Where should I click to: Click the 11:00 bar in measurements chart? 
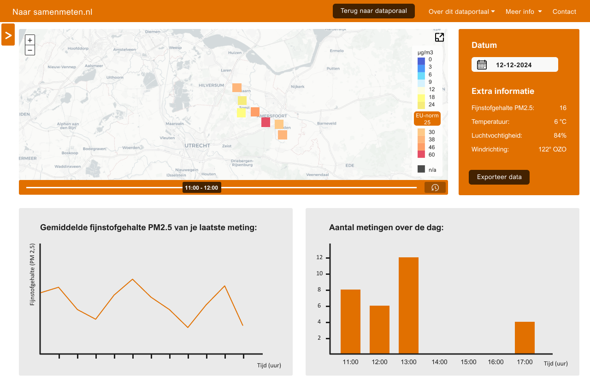tap(350, 321)
